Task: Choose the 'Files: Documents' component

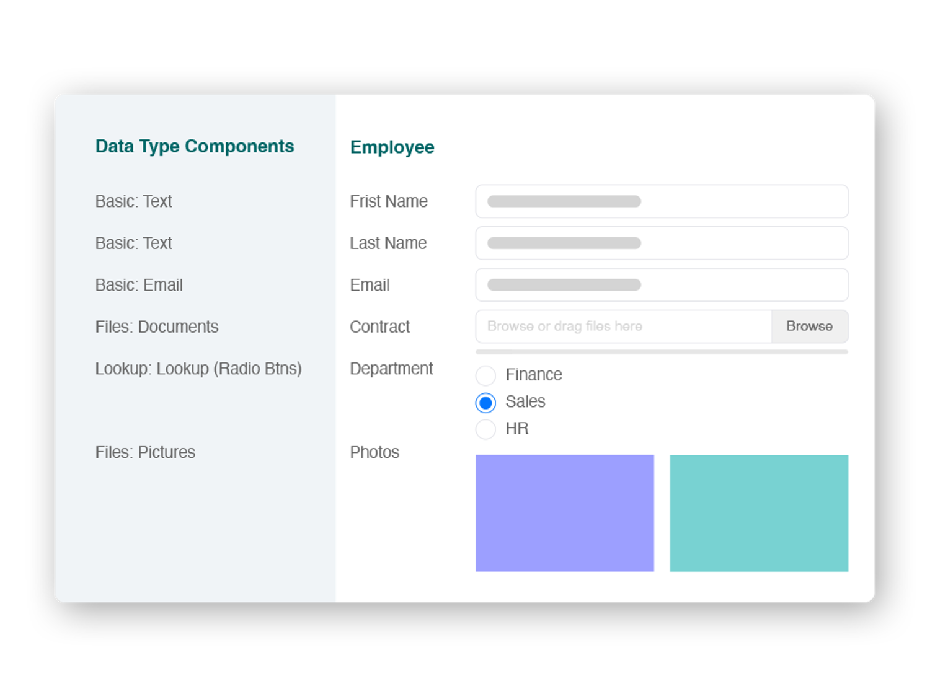Action: tap(157, 327)
